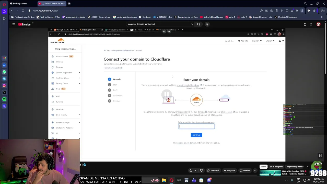Viewport: 327px width, 184px height.
Task: Open Cloudflare Support dropdown
Action: coord(257,41)
